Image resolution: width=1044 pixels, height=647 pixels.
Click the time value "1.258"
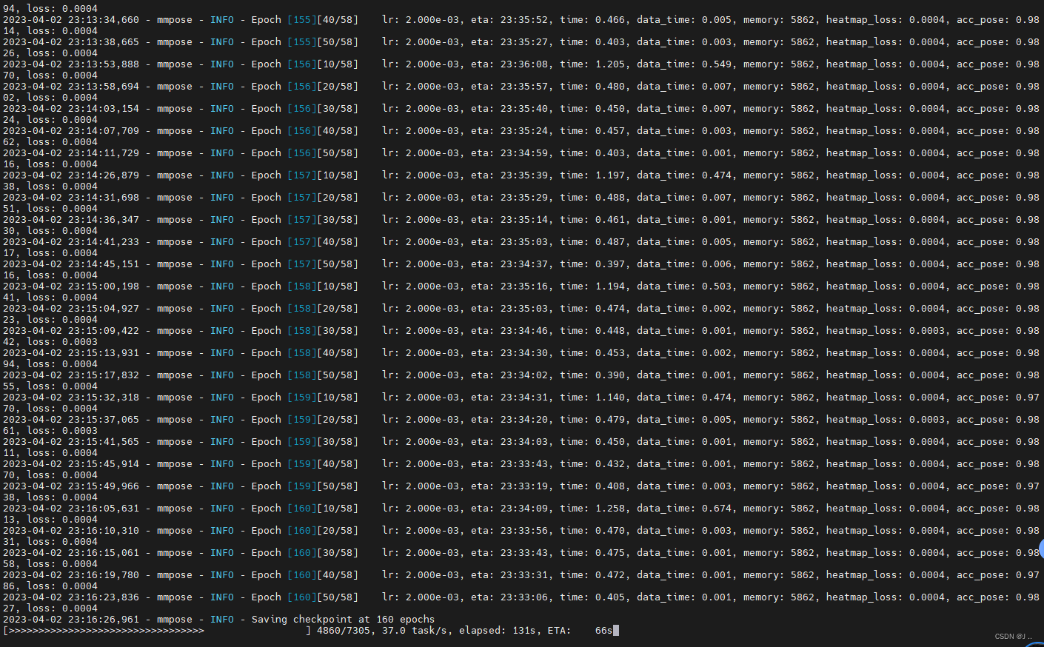coord(609,509)
